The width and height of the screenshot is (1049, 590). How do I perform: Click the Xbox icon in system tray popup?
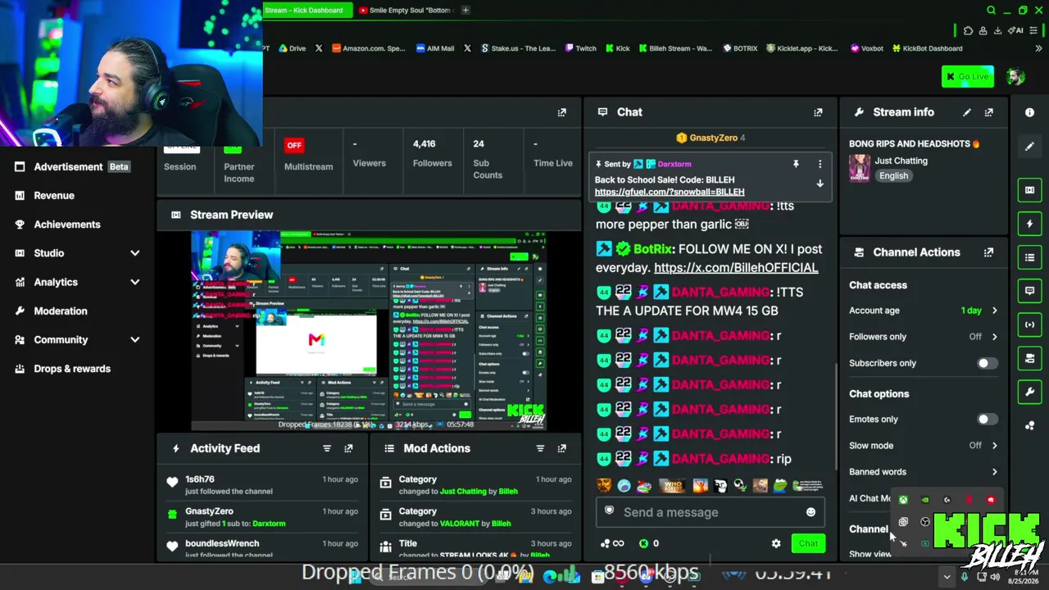point(903,500)
